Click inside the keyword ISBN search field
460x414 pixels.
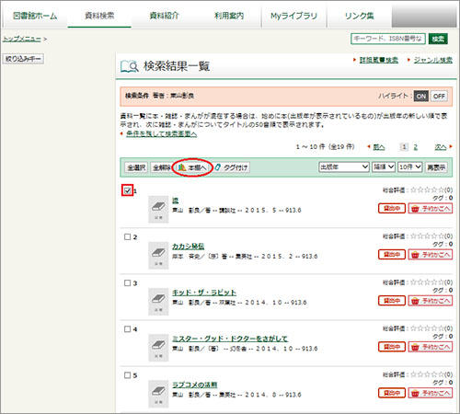pos(388,39)
